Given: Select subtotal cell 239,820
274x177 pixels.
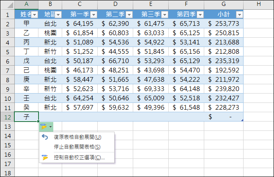Looking at the screenshot, I should (x=224, y=89).
